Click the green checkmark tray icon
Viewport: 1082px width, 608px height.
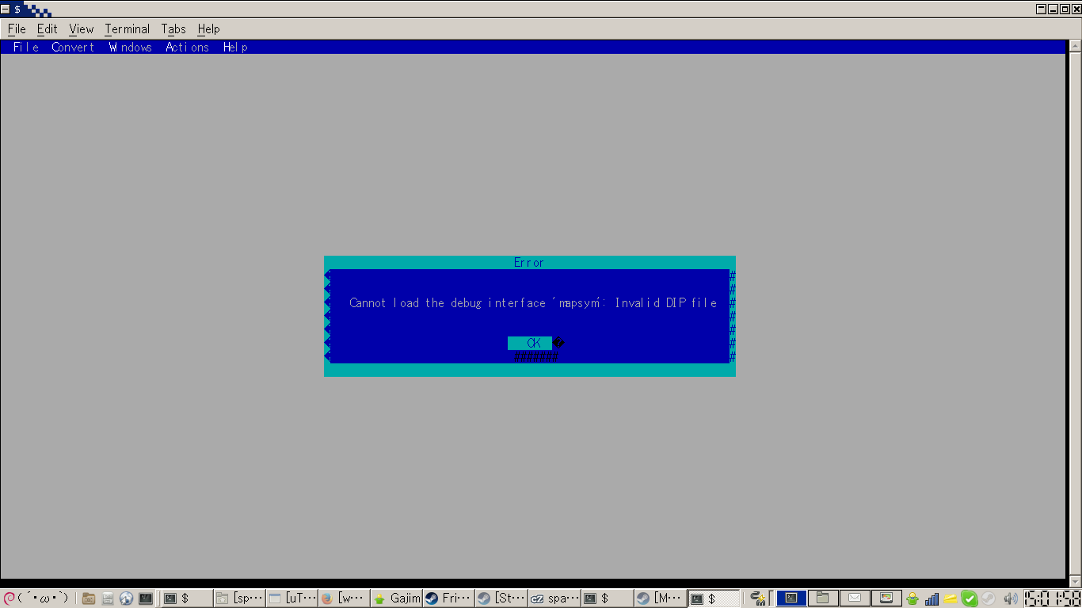[969, 598]
